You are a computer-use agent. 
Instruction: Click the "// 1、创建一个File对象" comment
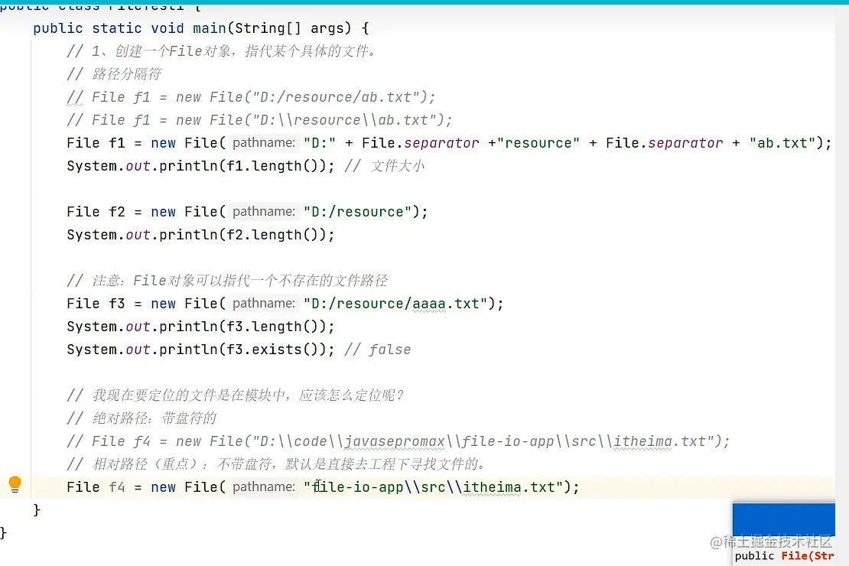pyautogui.click(x=221, y=51)
